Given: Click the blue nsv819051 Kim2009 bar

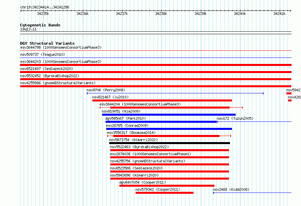Looking at the screenshot, I should pyautogui.click(x=169, y=115).
